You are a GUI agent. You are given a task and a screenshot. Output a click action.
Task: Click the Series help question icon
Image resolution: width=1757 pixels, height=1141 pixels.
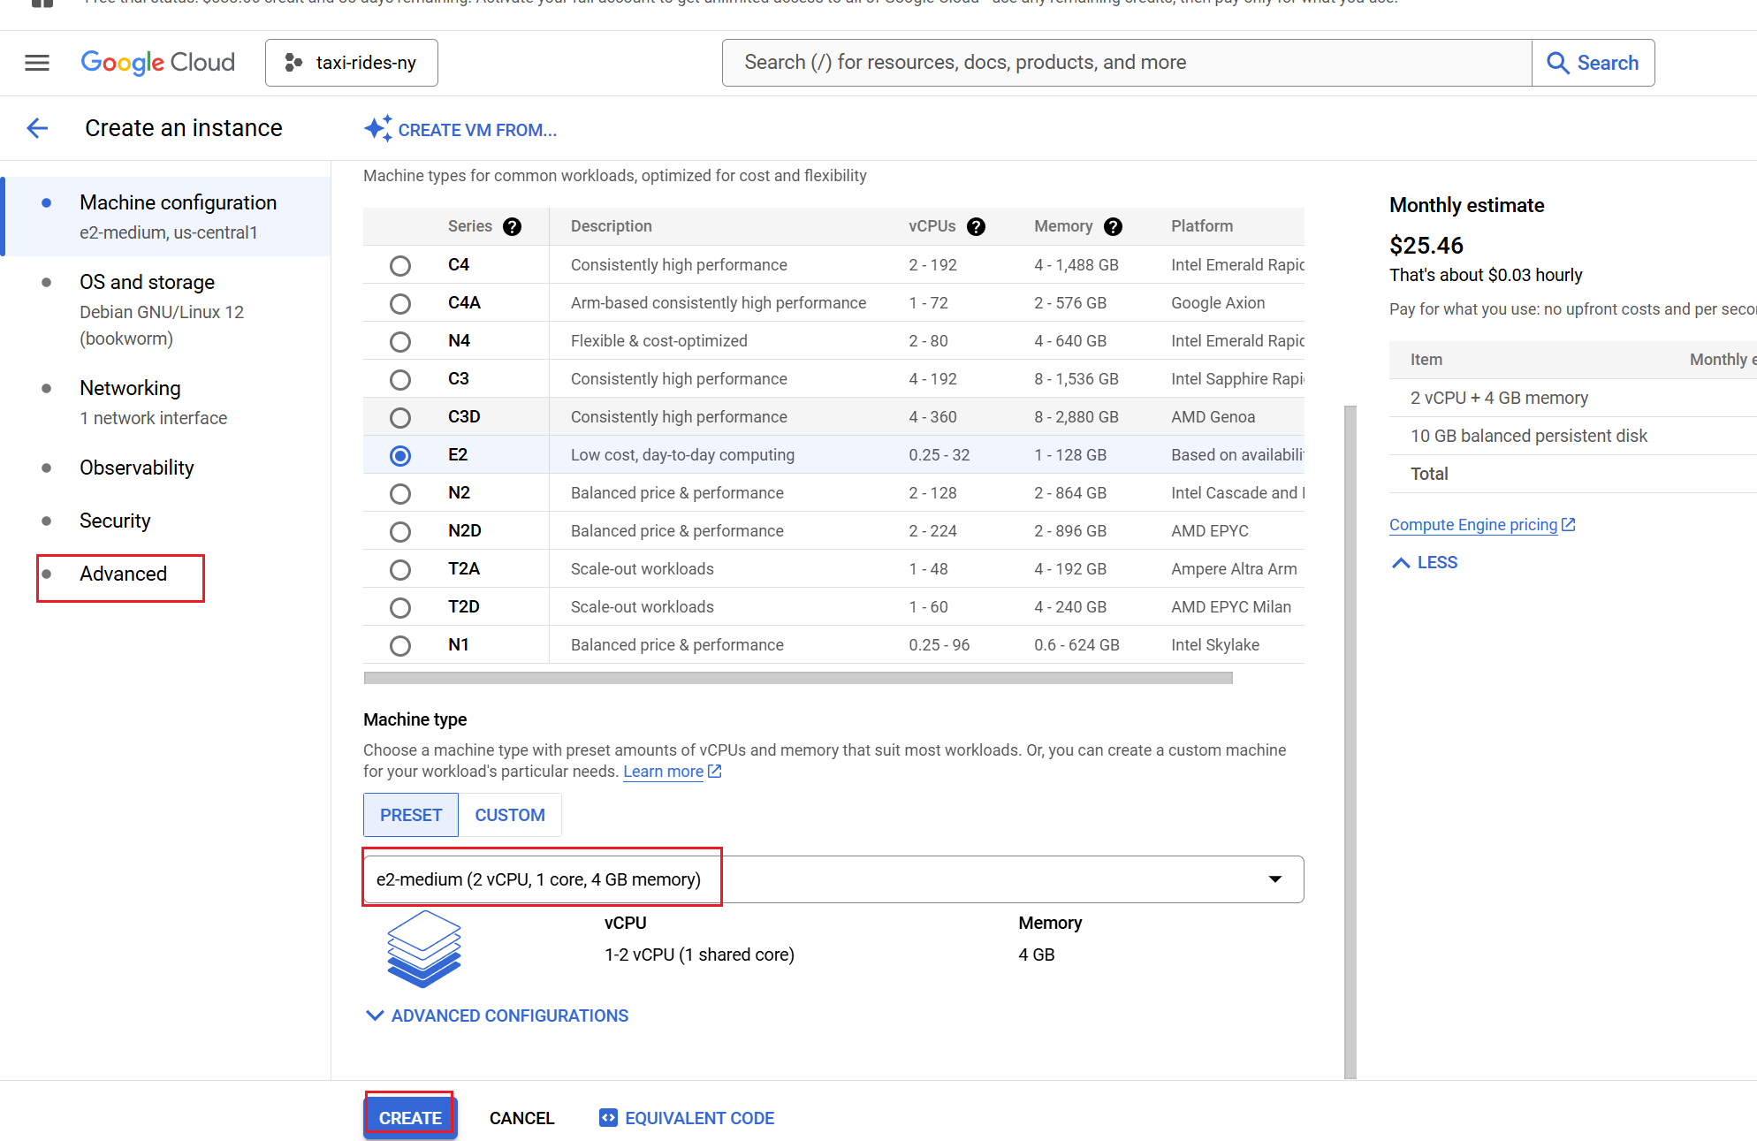click(512, 226)
